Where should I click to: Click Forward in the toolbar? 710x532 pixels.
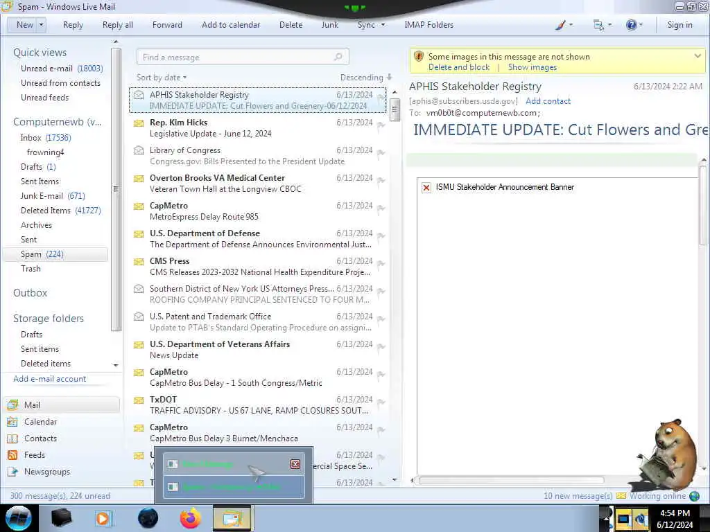pyautogui.click(x=167, y=25)
